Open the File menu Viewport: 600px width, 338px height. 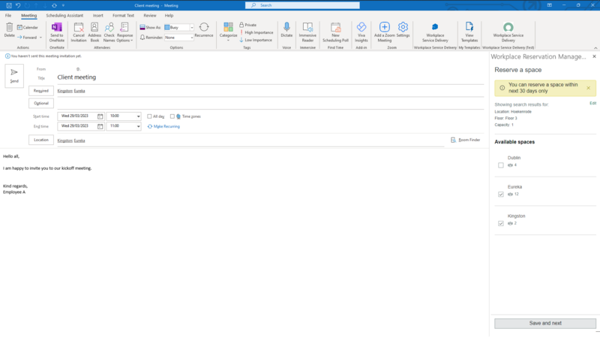[x=8, y=15]
